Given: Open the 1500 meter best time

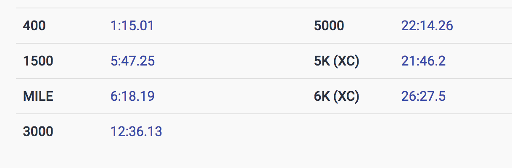Looking at the screenshot, I should click(x=132, y=61).
